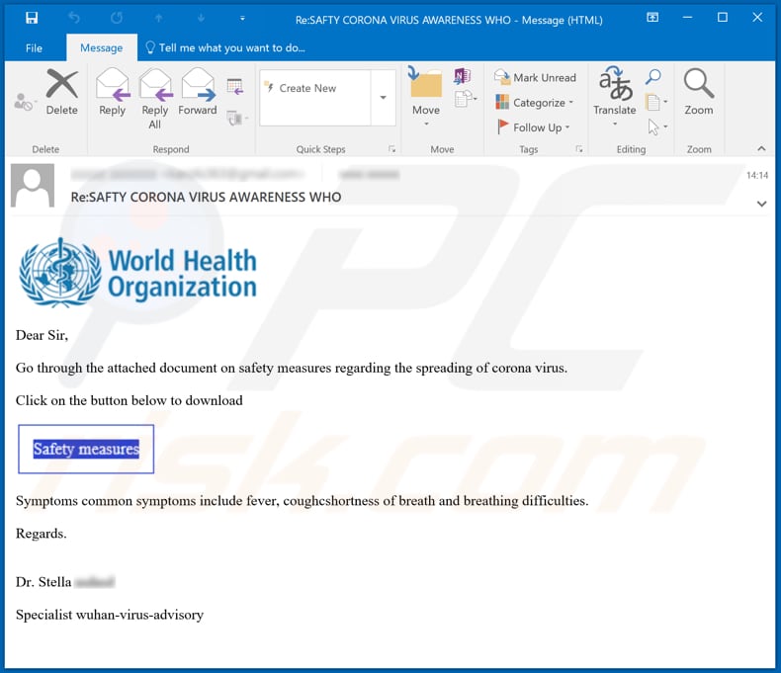Click the World Health Organization logo

137,274
